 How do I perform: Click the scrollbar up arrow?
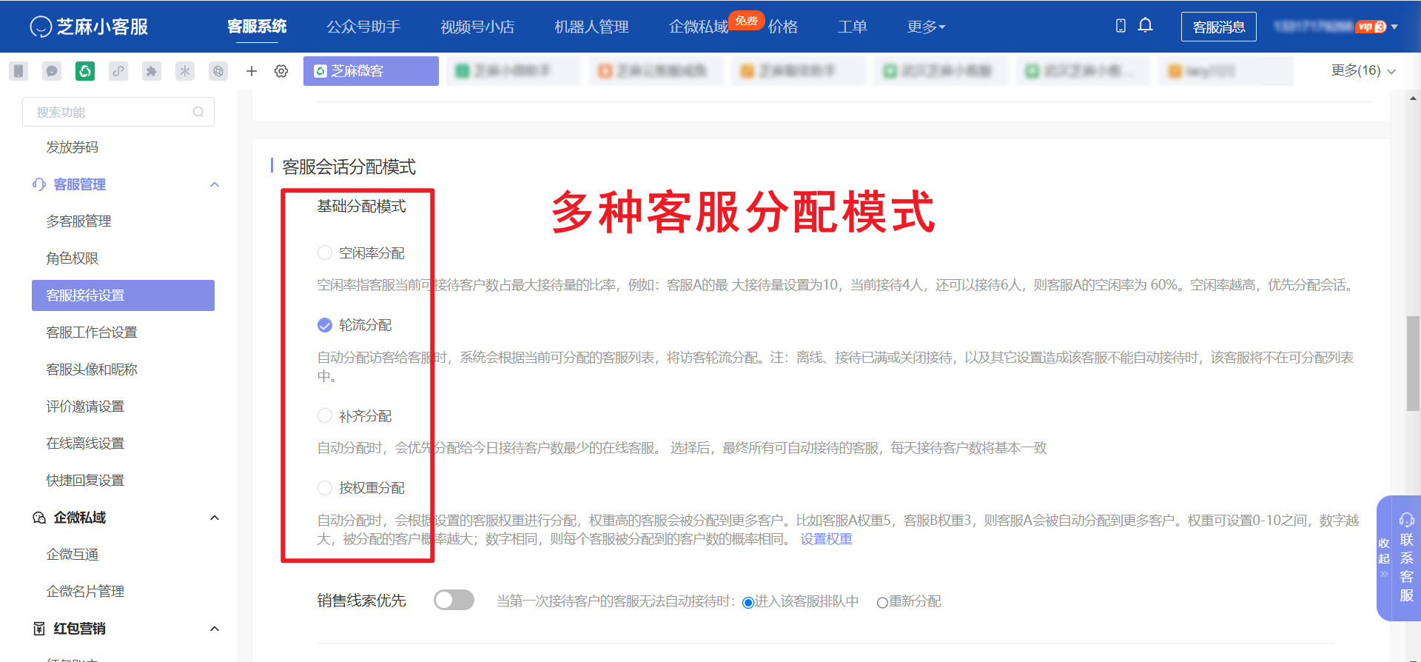point(1413,98)
